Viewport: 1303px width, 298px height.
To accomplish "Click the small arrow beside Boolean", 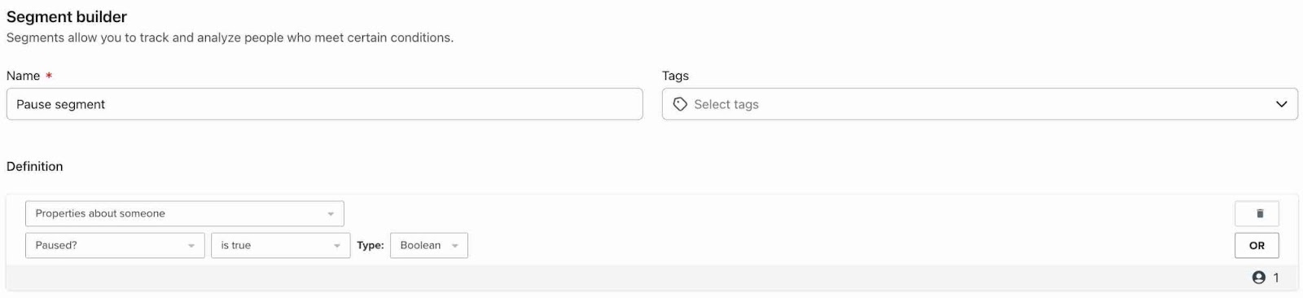I will [455, 246].
